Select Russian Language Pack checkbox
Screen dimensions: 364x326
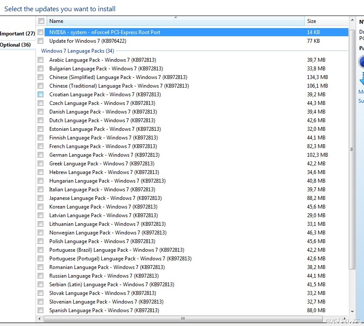point(41,276)
